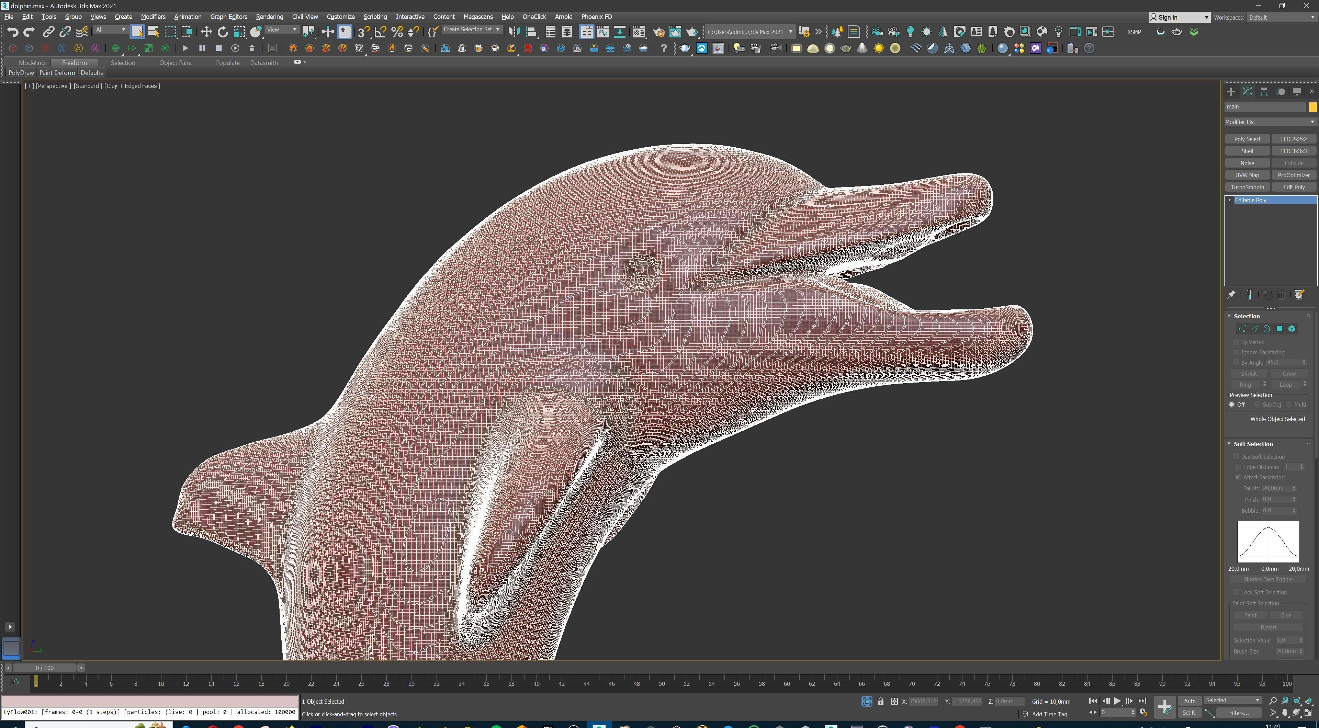1319x728 pixels.
Task: Choose the Select Object tool
Action: 137,32
